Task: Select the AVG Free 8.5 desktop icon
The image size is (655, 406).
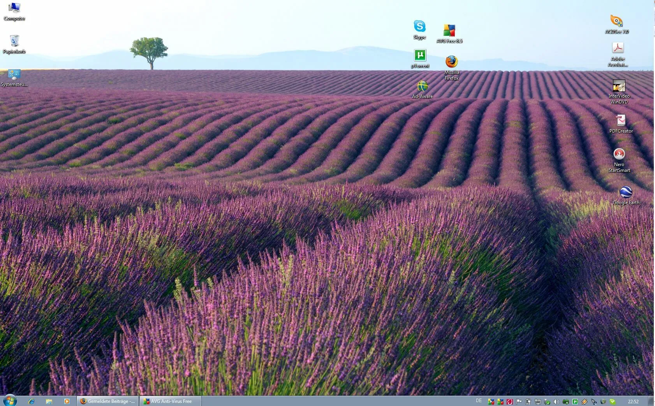Action: (x=449, y=31)
